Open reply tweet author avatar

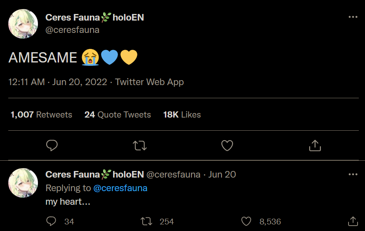[23, 183]
